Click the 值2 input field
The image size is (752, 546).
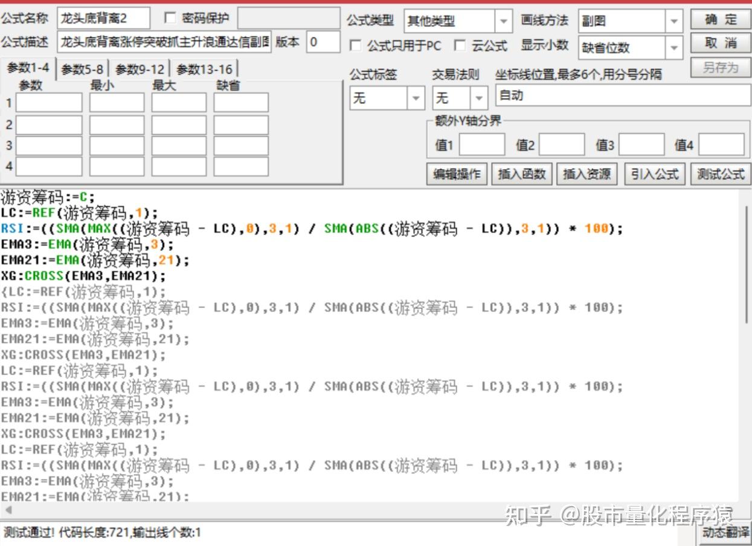coord(562,145)
